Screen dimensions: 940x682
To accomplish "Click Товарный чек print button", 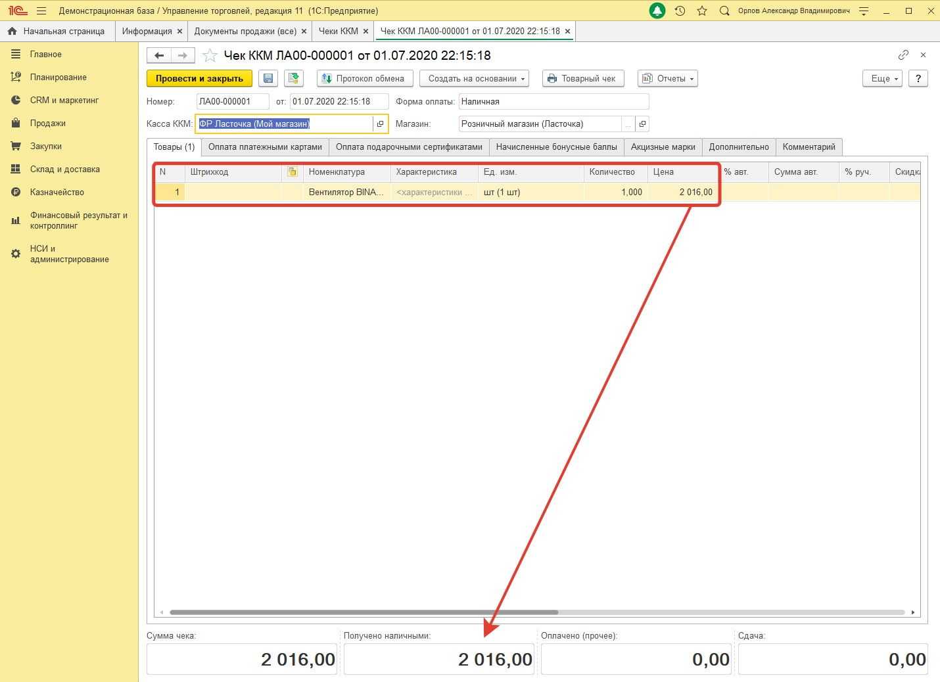I will [582, 78].
